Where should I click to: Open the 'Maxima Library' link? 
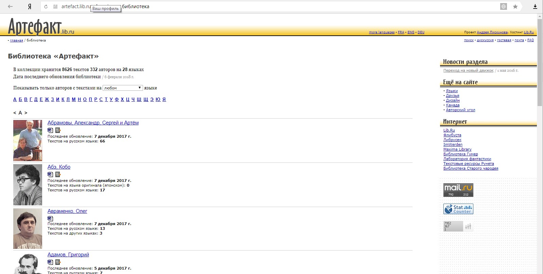click(x=457, y=149)
